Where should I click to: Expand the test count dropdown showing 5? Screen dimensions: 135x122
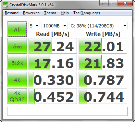click(x=34, y=26)
